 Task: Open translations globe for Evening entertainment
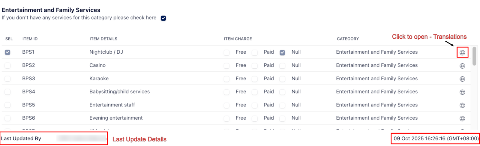click(462, 119)
